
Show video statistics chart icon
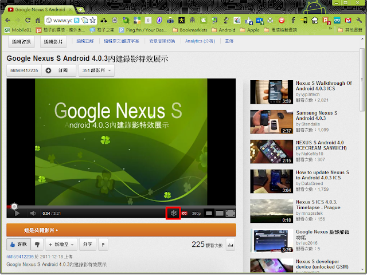[x=231, y=245]
